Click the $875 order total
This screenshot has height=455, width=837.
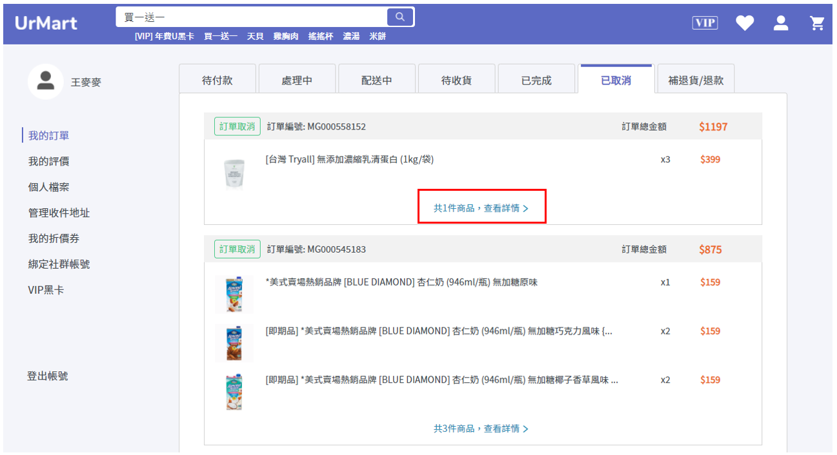pyautogui.click(x=711, y=249)
